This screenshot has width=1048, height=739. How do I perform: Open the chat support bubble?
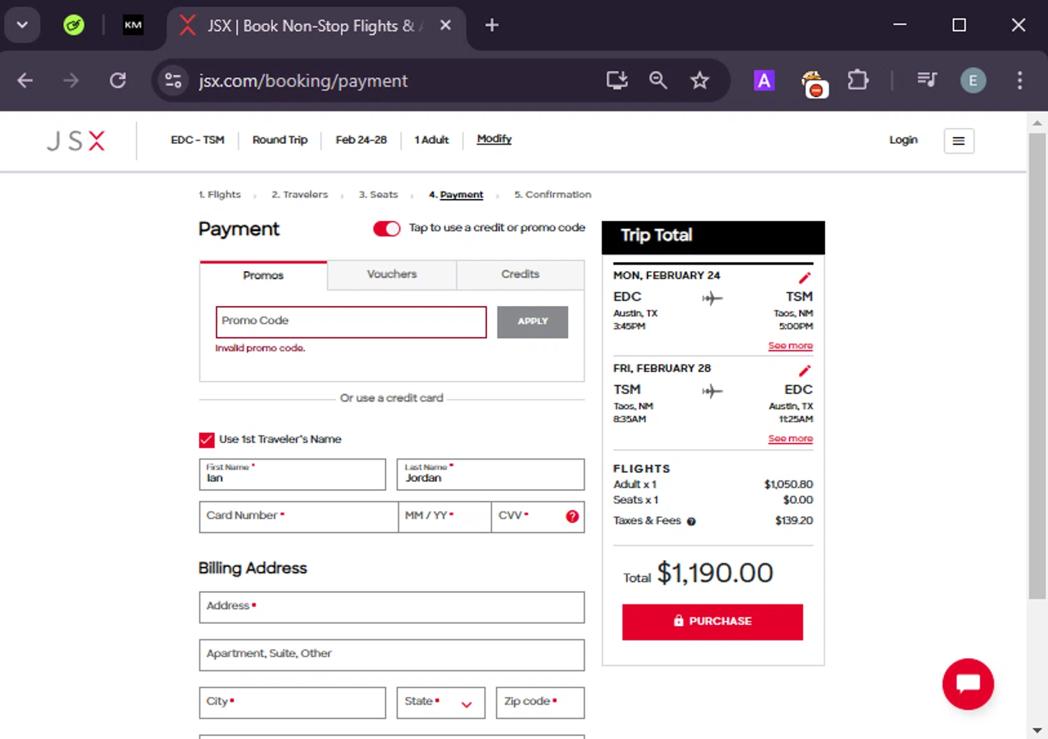click(x=968, y=684)
